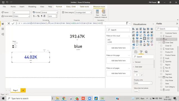
Task: Switch to Report view in left sidebar
Action: pos(3,24)
